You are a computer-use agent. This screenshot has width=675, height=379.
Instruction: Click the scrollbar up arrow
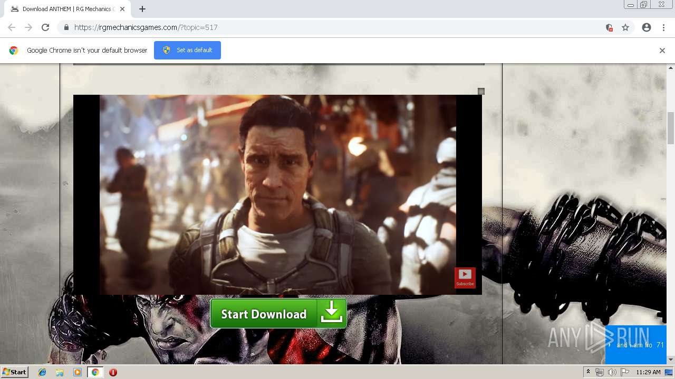tap(671, 68)
